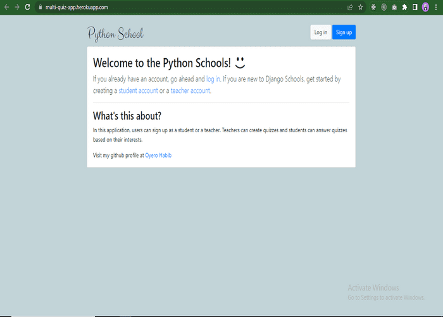Image resolution: width=443 pixels, height=317 pixels.
Task: Click the Log in button
Action: click(x=321, y=32)
